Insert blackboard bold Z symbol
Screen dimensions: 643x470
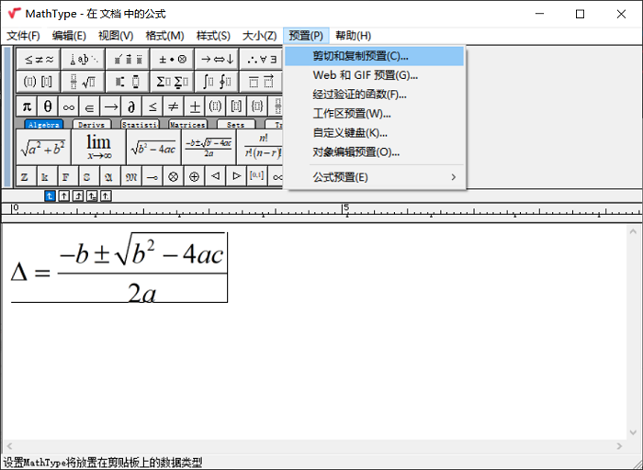[x=27, y=176]
